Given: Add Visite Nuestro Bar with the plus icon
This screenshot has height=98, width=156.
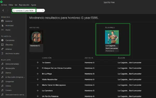Looking at the screenshot, I should click(x=38, y=79).
